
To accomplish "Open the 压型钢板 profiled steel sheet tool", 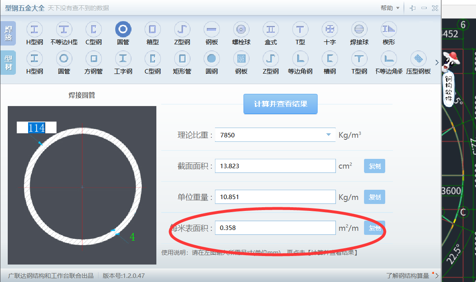I will pyautogui.click(x=418, y=59).
